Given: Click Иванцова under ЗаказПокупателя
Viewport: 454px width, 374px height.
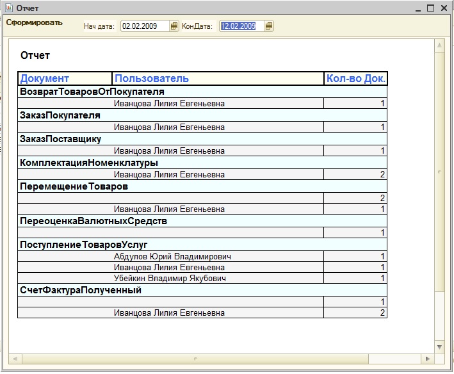Looking at the screenshot, I should [x=169, y=127].
